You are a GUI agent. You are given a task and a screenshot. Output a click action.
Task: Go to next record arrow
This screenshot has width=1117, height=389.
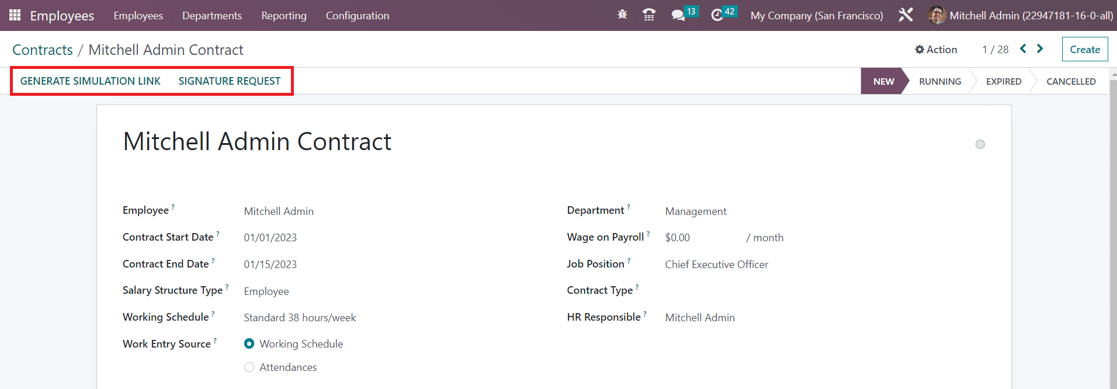[x=1040, y=49]
